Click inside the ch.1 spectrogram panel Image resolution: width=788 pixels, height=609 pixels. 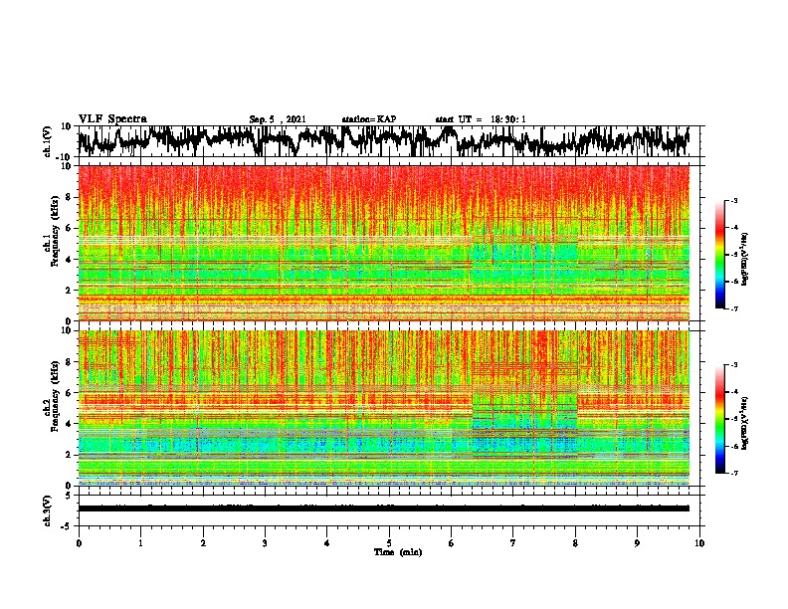coord(383,243)
